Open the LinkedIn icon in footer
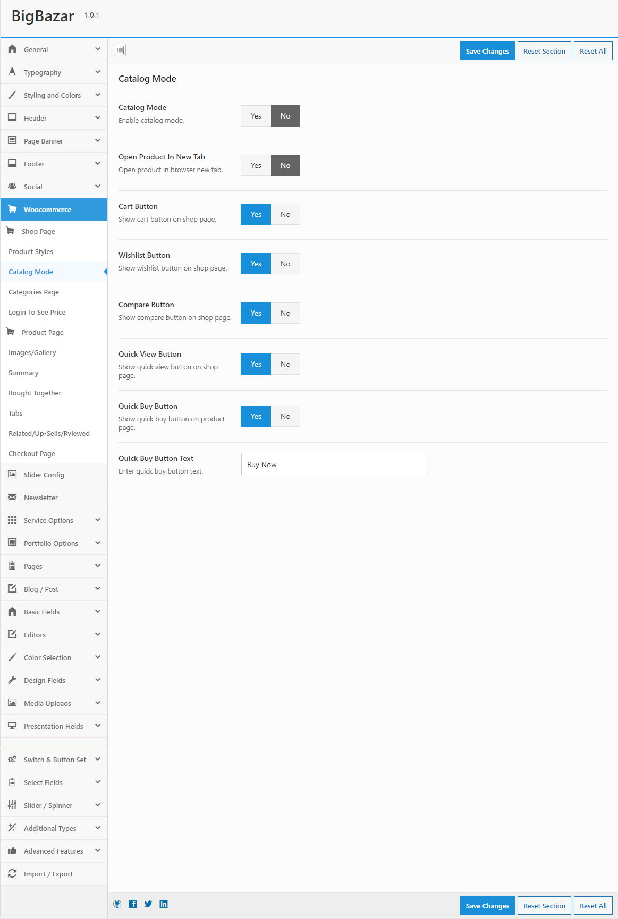Viewport: 618px width, 919px height. (164, 904)
